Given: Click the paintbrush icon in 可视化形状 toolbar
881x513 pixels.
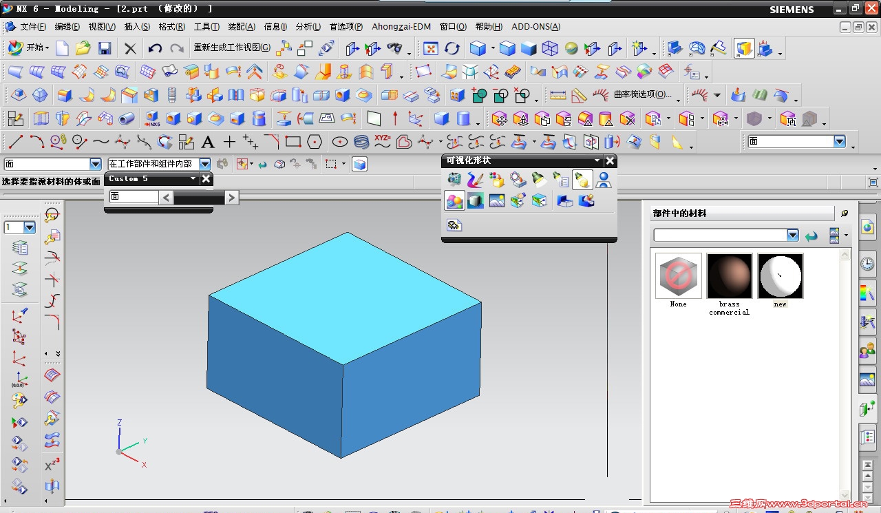Looking at the screenshot, I should click(x=476, y=180).
